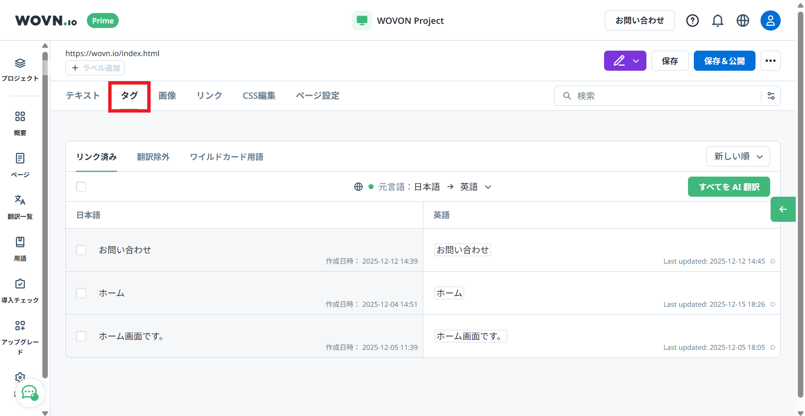Click the WOVN.io logo
This screenshot has height=416, width=805.
[46, 21]
